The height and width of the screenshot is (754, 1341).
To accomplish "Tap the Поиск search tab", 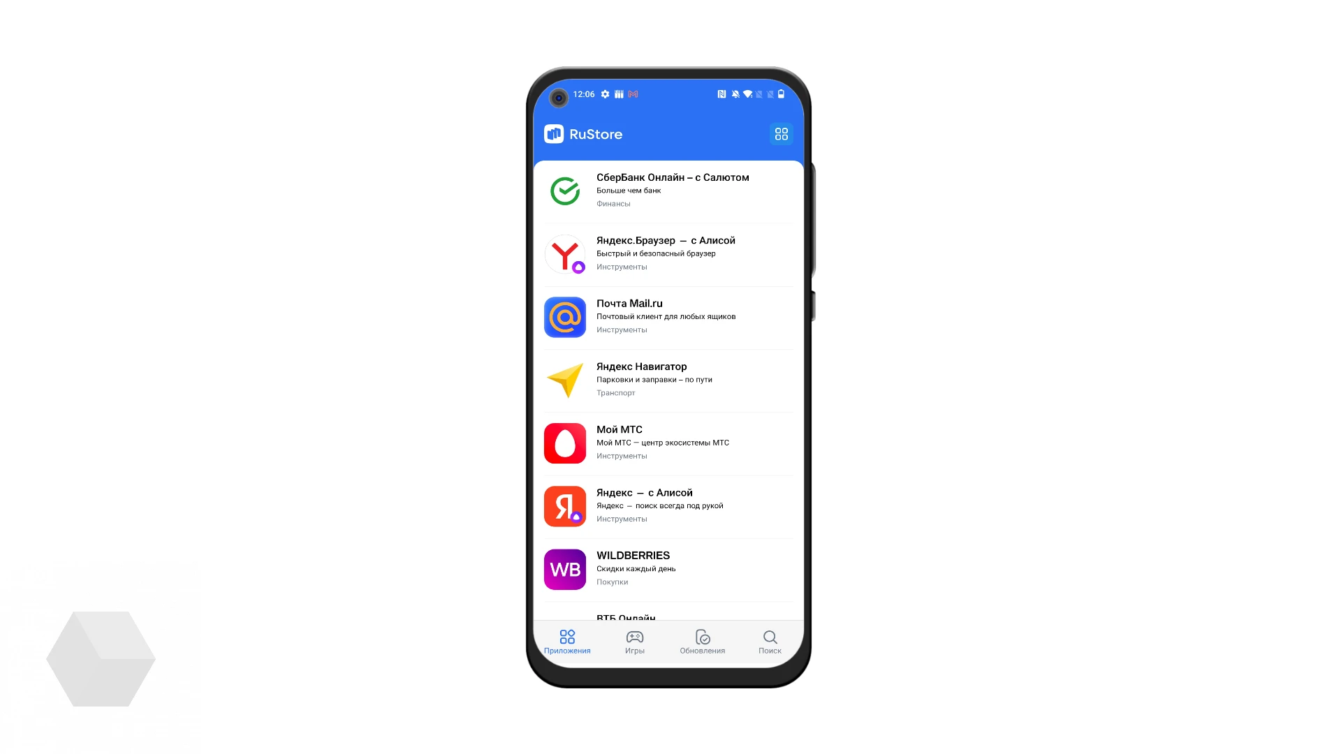I will (770, 641).
